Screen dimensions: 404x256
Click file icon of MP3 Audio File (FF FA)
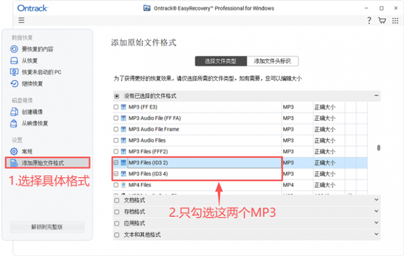coord(124,118)
